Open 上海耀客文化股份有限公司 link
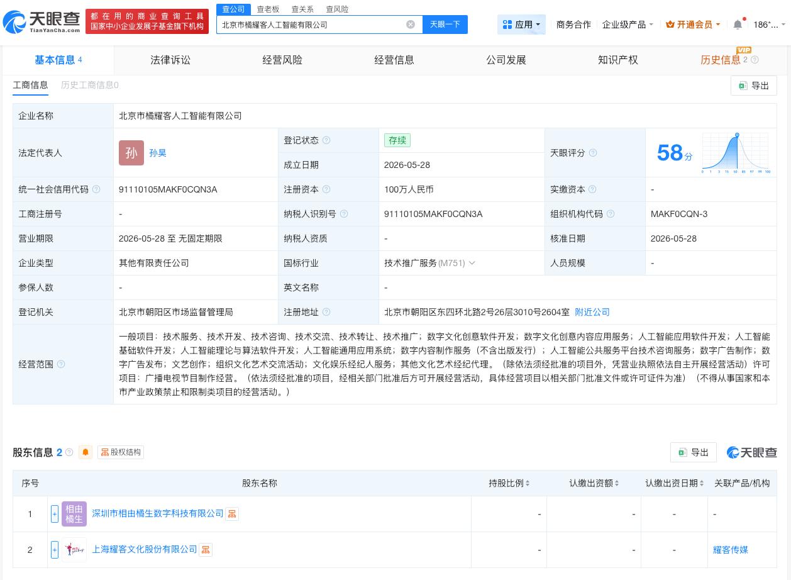Image resolution: width=791 pixels, height=580 pixels. pyautogui.click(x=145, y=550)
